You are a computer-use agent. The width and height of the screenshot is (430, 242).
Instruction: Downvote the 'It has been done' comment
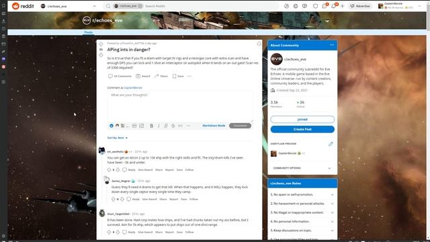point(118,232)
